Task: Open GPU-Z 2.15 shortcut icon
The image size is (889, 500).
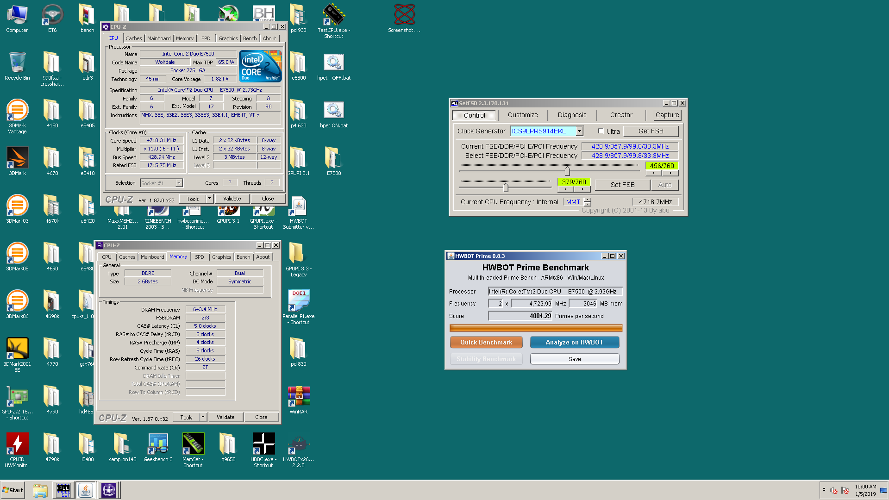Action: [x=17, y=402]
